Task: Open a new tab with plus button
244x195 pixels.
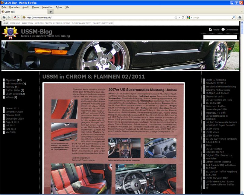Action: tap(51, 12)
